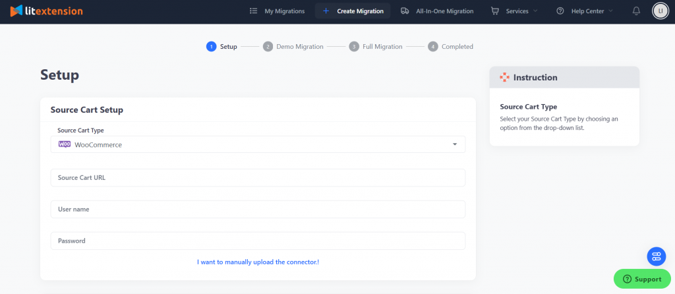Go to step 3 Full Migration

(376, 47)
